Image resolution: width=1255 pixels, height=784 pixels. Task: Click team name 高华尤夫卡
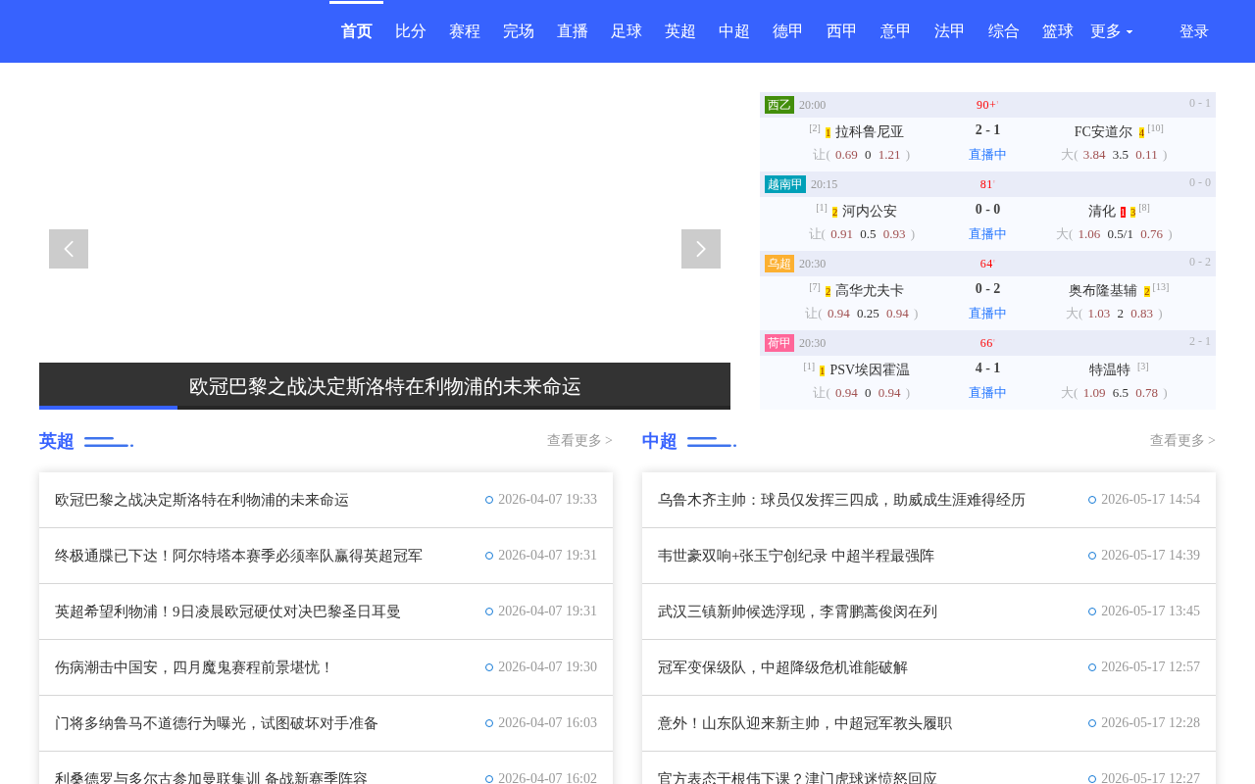(870, 291)
